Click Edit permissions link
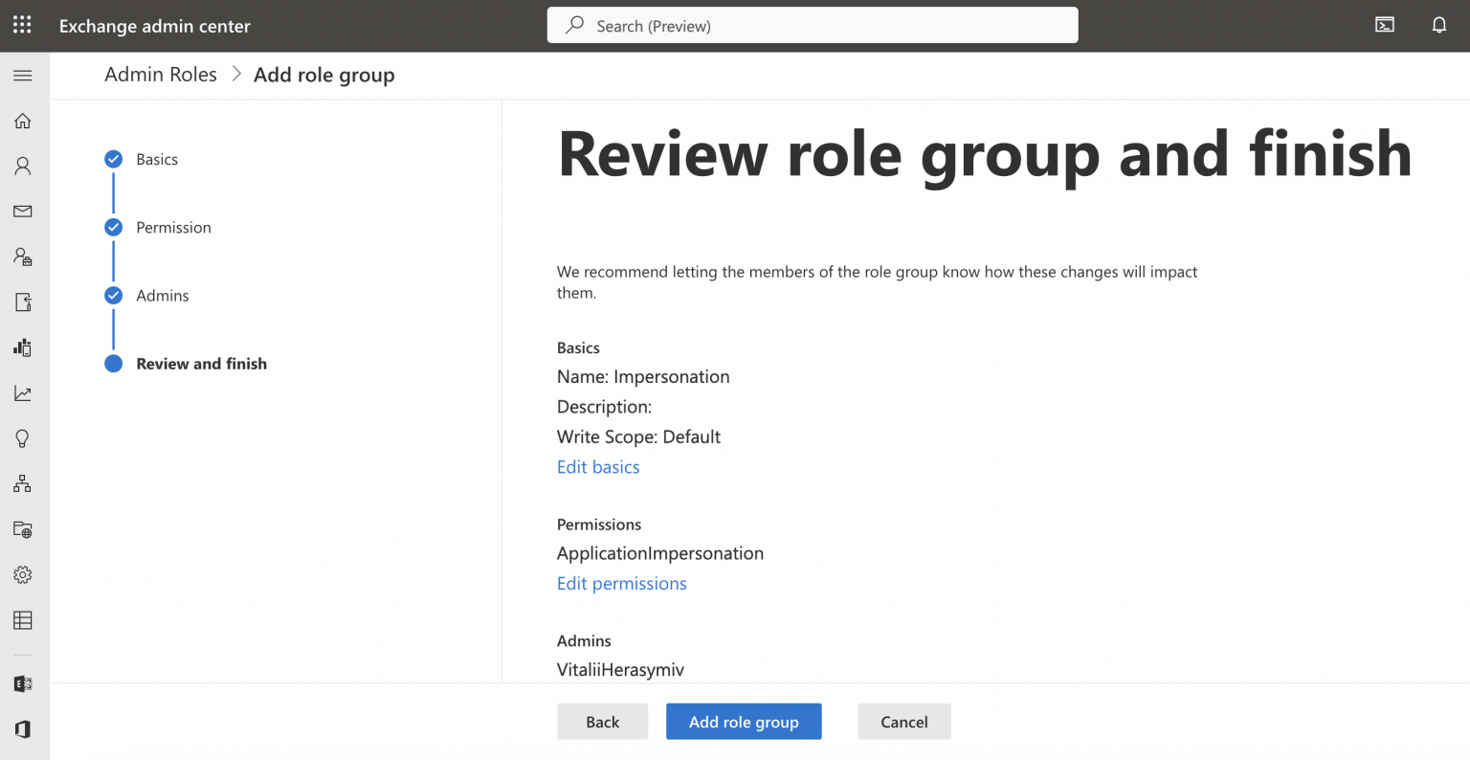 (x=622, y=584)
